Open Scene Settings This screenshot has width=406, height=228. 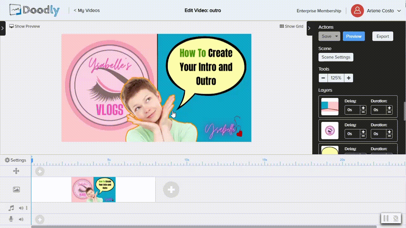pos(336,57)
